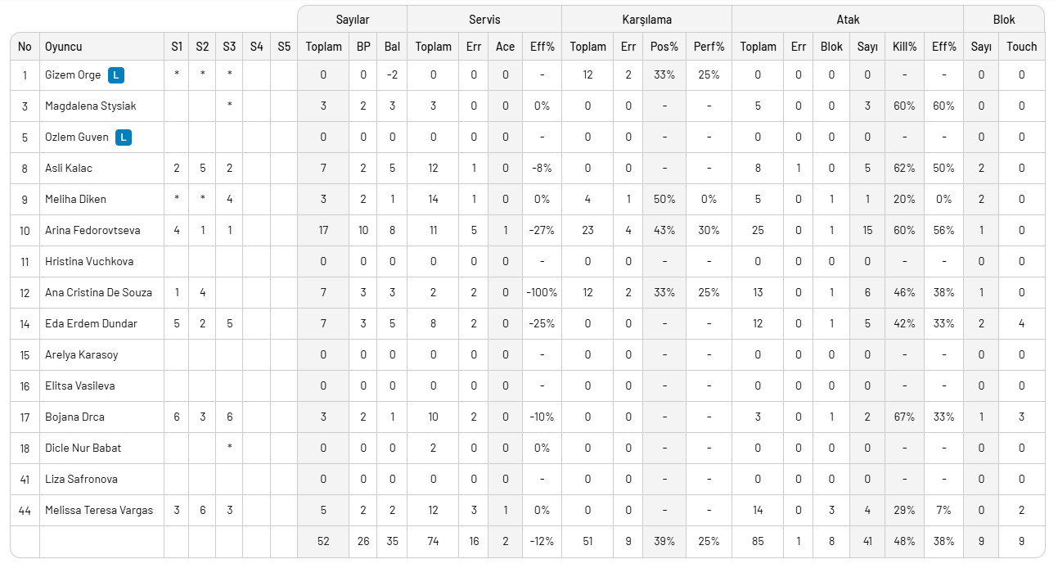Click the Servis group header
Viewport: 1058px width, 568px height.
pyautogui.click(x=484, y=19)
